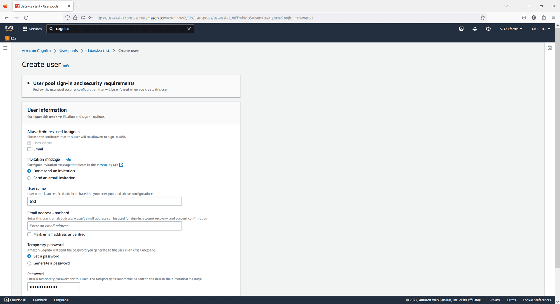Screen dimensions: 560x304
Task: Click the User name input field
Action: click(105, 202)
